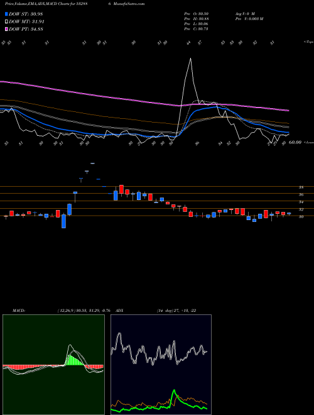Click the price axis label 38
Image resolution: width=314 pixels, height=415 pixels.
click(301, 187)
